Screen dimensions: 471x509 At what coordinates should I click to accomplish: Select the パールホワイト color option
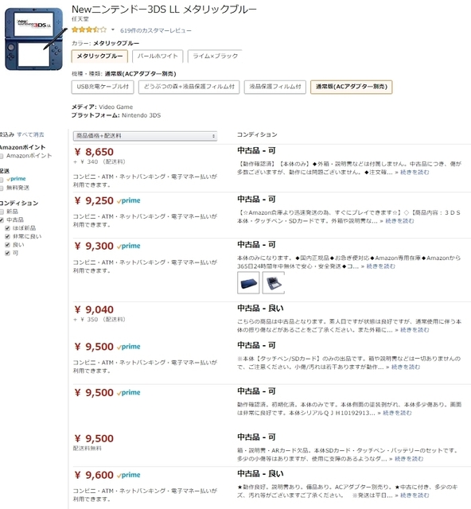coord(158,56)
